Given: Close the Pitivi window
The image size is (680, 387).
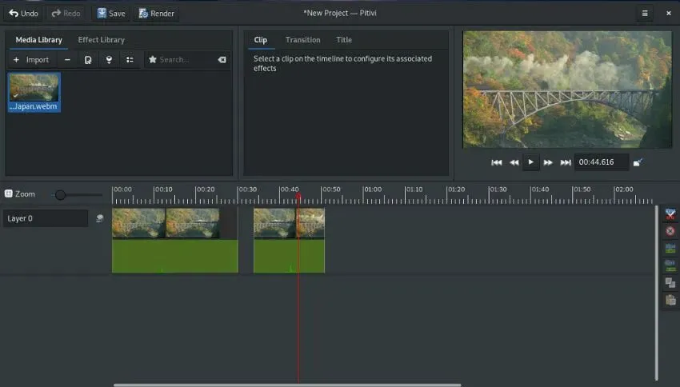Looking at the screenshot, I should pos(668,14).
